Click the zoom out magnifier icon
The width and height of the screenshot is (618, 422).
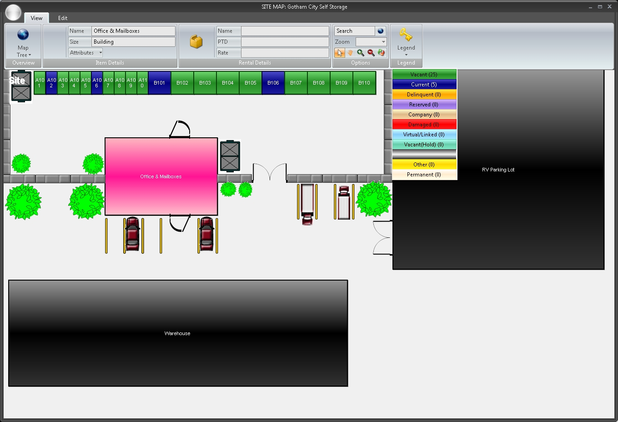tap(371, 53)
